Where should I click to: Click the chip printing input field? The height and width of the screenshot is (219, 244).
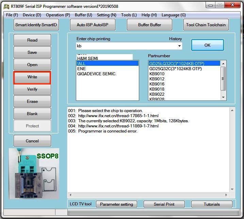(126, 46)
